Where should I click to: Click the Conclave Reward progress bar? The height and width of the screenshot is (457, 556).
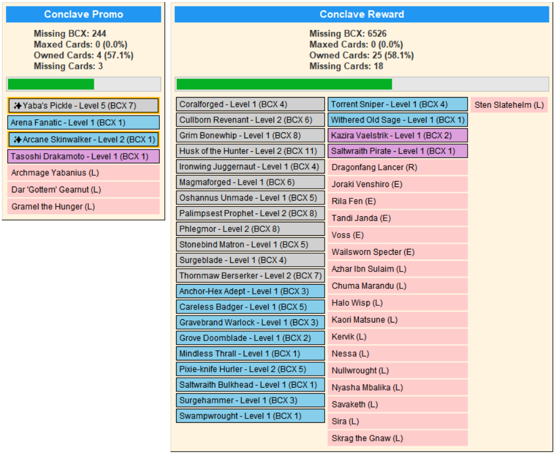(x=361, y=84)
